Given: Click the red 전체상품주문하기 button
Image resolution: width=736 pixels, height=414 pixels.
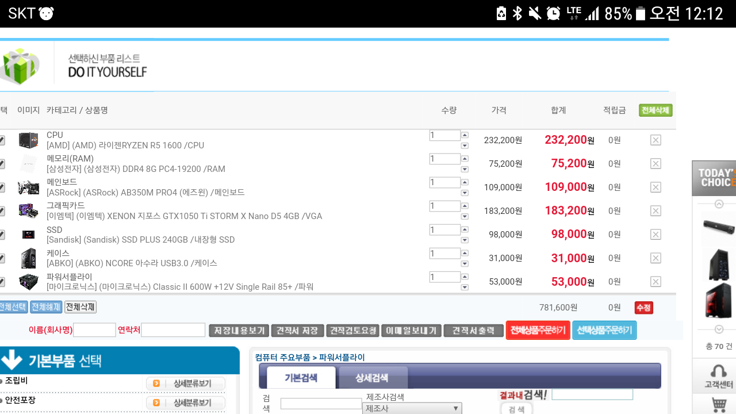Looking at the screenshot, I should (538, 331).
